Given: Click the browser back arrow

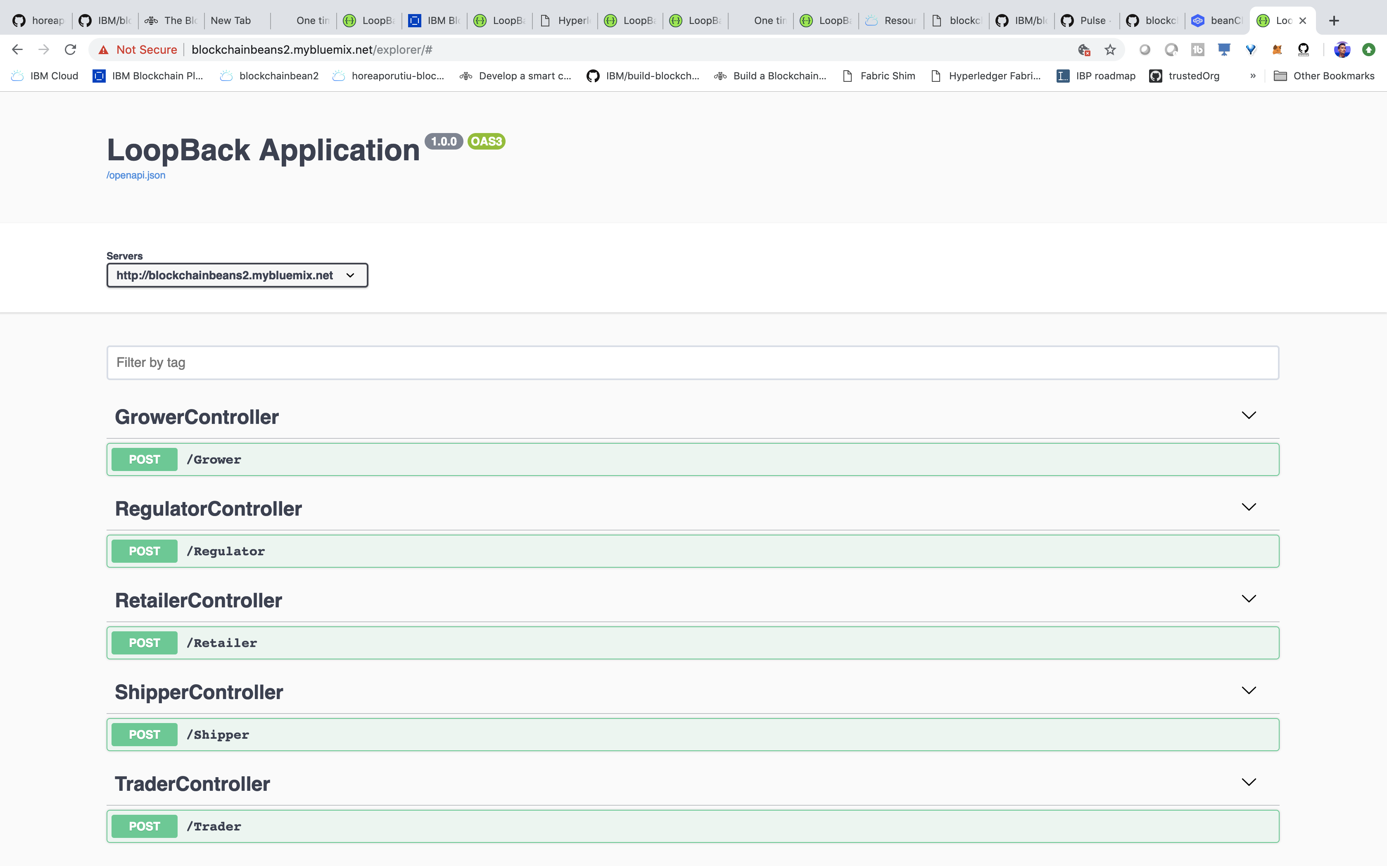Looking at the screenshot, I should click(x=17, y=50).
